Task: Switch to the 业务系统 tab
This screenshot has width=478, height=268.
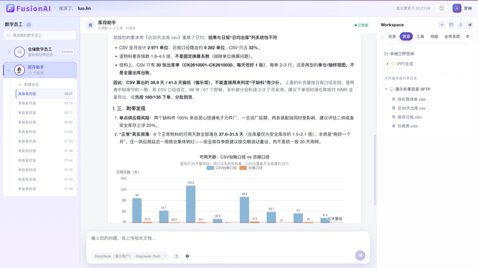Action: click(452, 37)
